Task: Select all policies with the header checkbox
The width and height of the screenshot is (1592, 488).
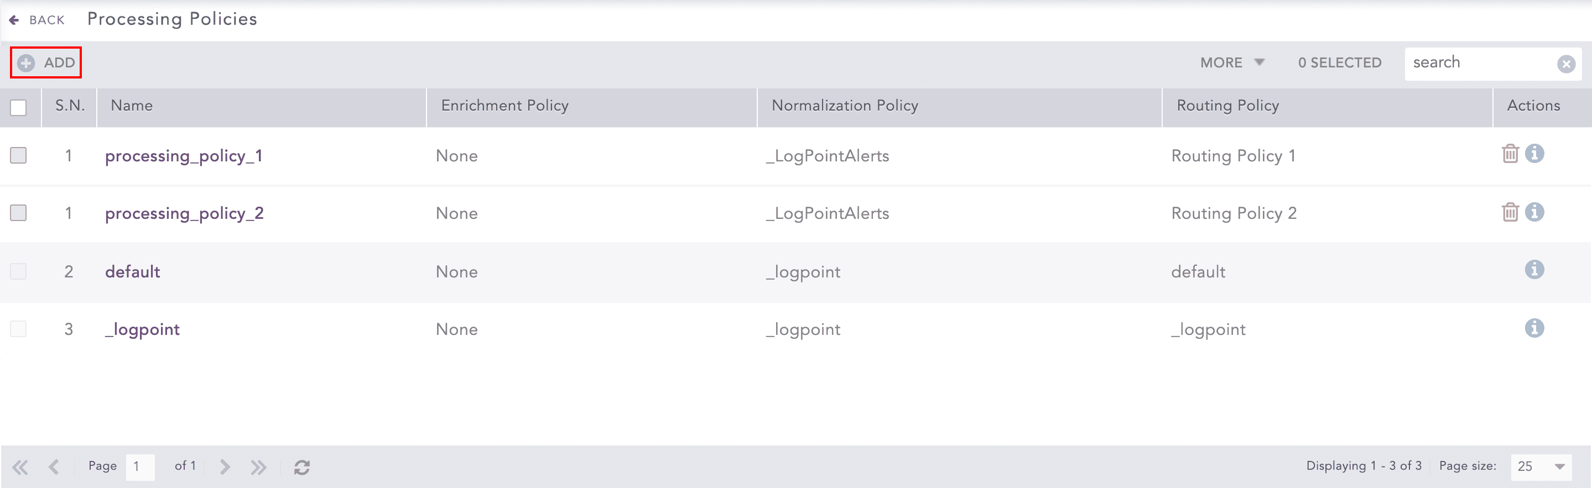Action: coord(19,107)
